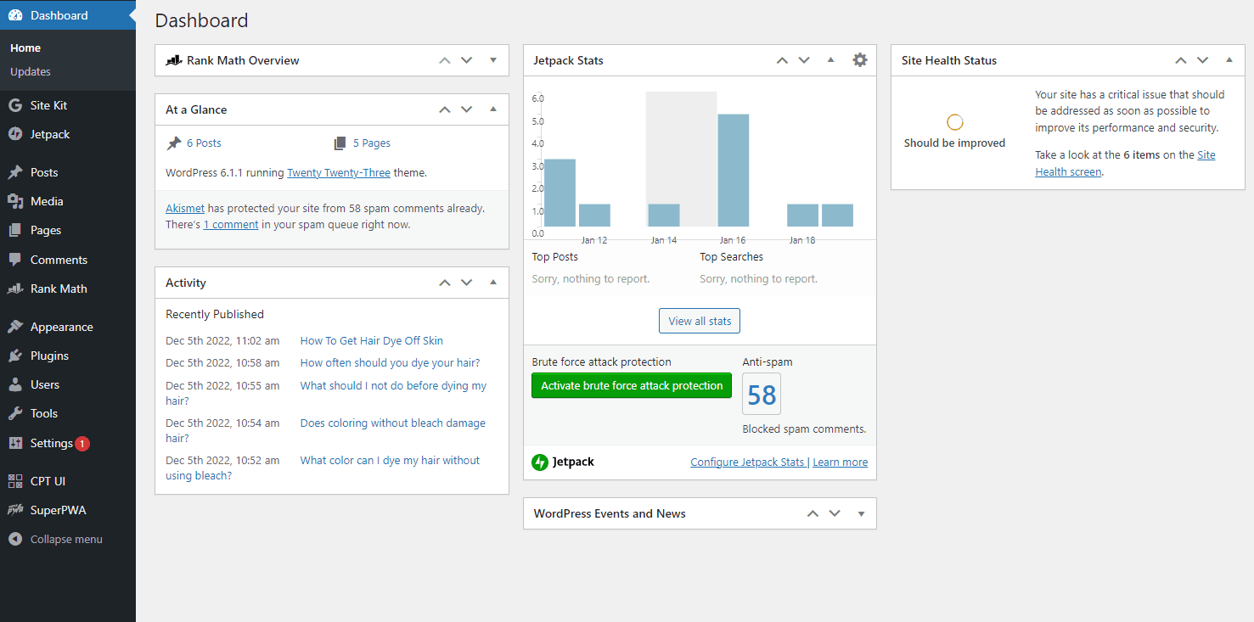Open Configure Jetpack Stats link
Screen dimensions: 1254x622
(x=747, y=462)
